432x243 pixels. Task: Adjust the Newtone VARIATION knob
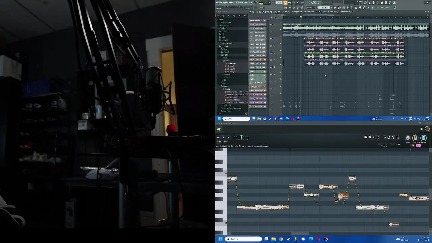415,138
